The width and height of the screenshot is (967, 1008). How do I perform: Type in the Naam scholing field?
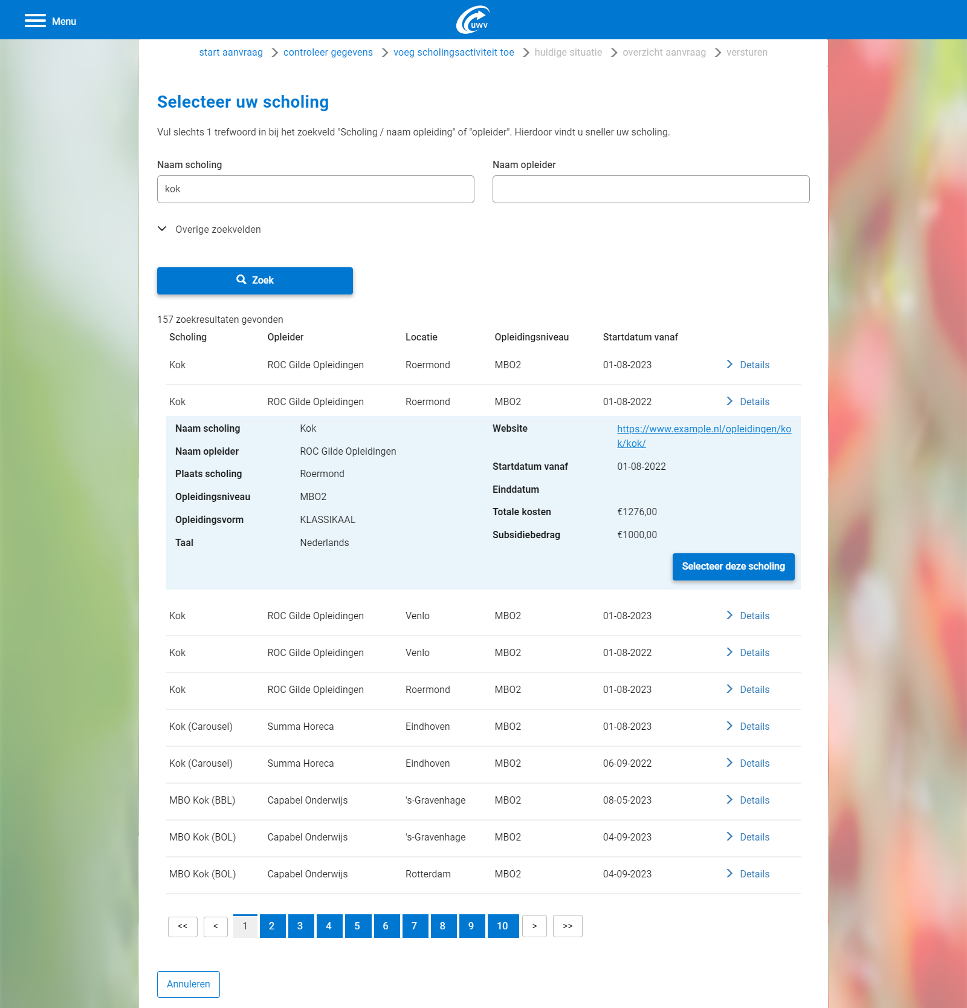(x=315, y=189)
